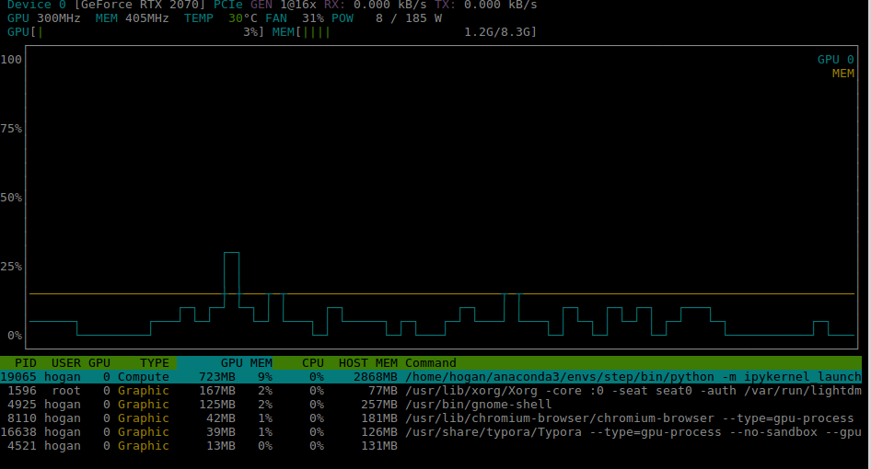Click the CPU column header
The image size is (871, 469).
[x=312, y=363]
